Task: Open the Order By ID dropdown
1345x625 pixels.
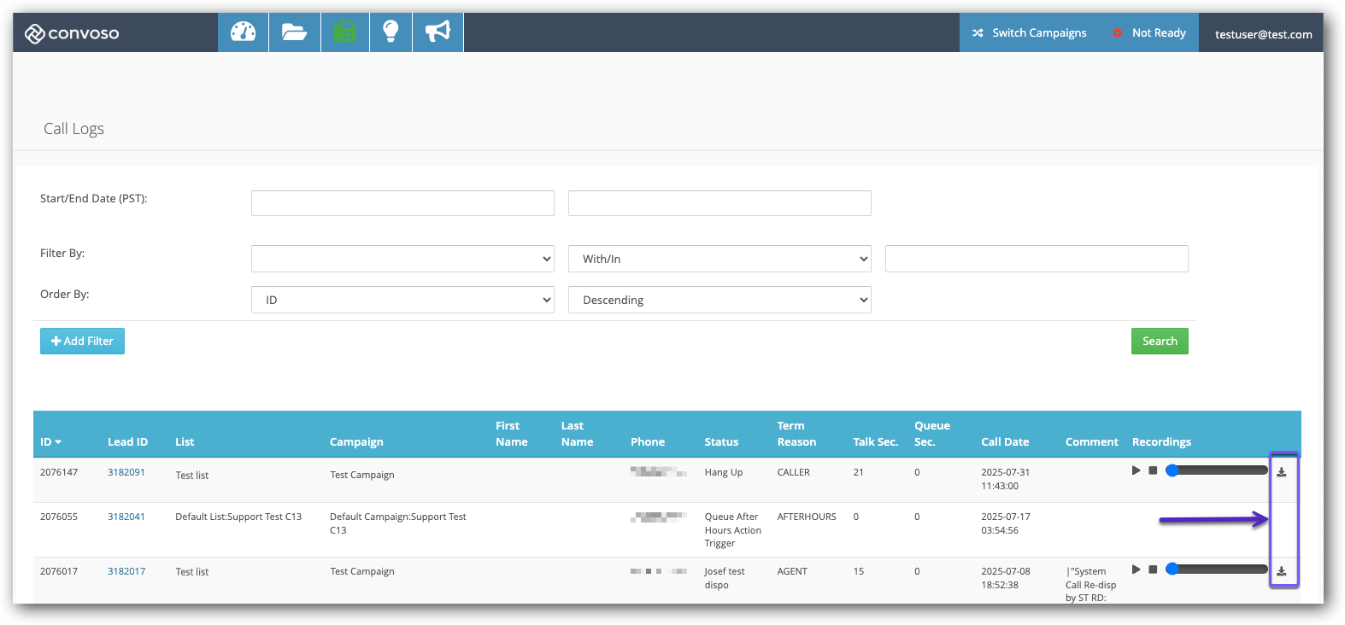Action: tap(402, 300)
